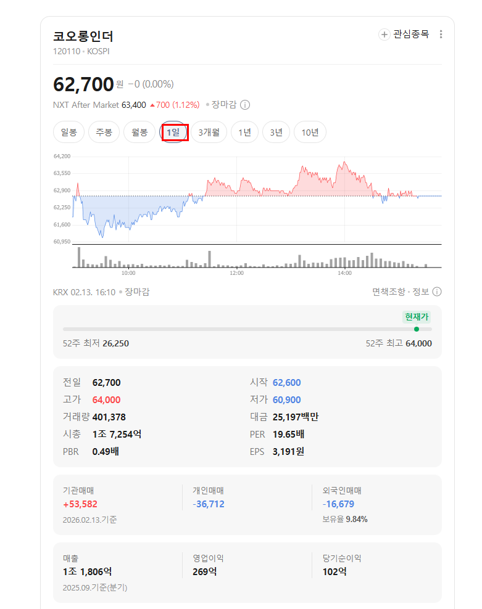Click the 저가 price 60,900

[287, 399]
